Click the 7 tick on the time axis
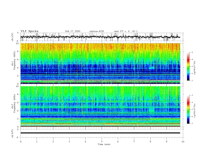The image size is (206, 159). click(x=134, y=142)
